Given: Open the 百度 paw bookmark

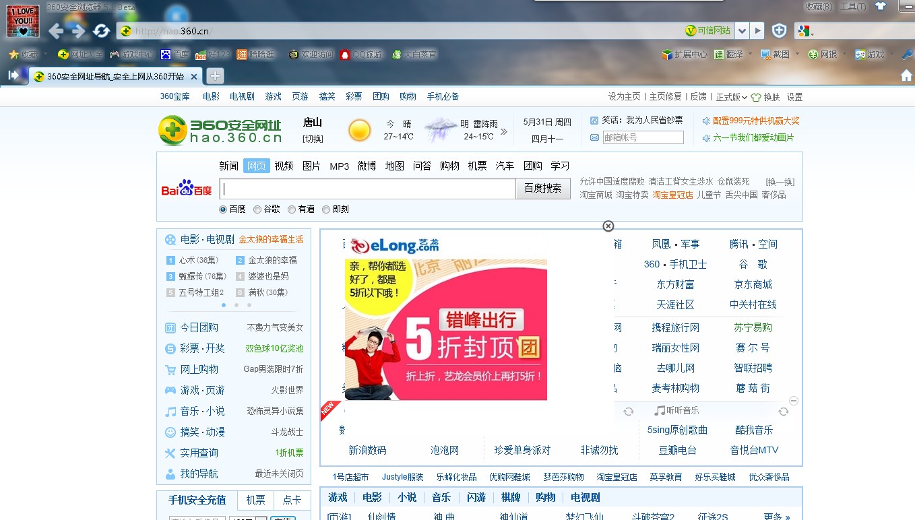Looking at the screenshot, I should 175,55.
